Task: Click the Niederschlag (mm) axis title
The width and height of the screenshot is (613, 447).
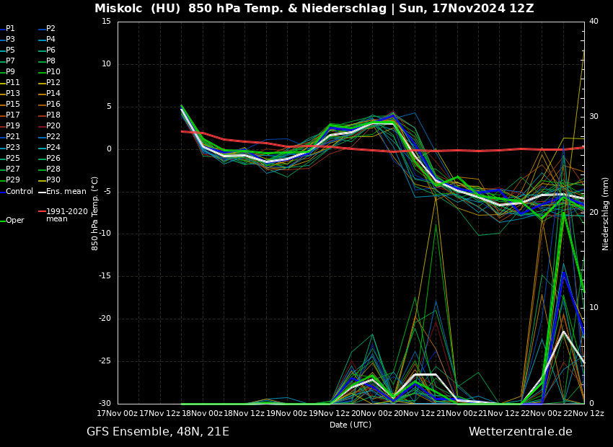Action: coord(606,213)
